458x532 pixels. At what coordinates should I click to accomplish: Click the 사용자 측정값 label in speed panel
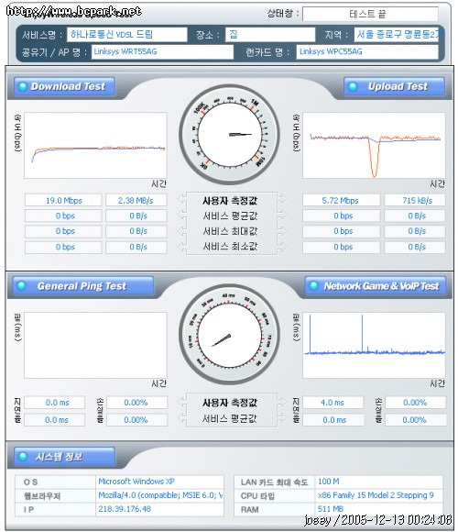(x=230, y=201)
